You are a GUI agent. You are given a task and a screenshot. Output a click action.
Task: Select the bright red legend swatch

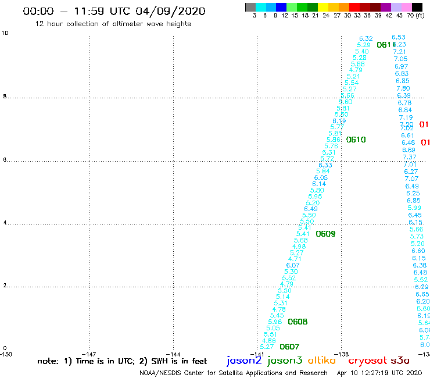click(354, 7)
